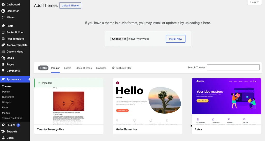The height and width of the screenshot is (141, 265).
Task: Select the Hello Elementor theme thumbnail
Action: coord(148,101)
